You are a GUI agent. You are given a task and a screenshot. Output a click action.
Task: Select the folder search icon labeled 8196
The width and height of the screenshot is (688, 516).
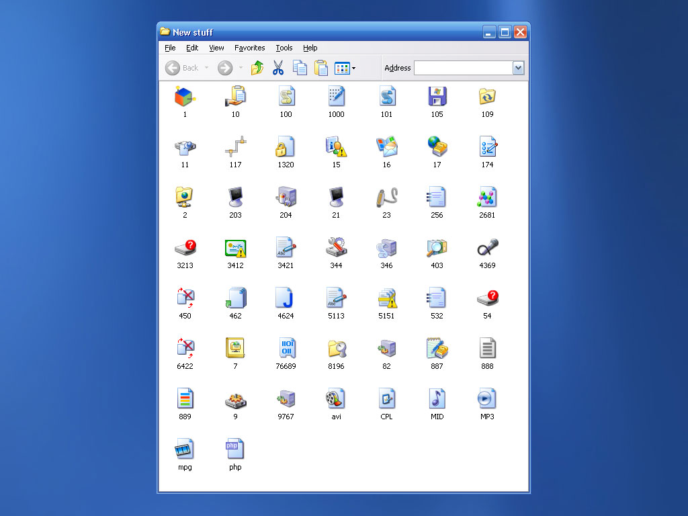[337, 349]
